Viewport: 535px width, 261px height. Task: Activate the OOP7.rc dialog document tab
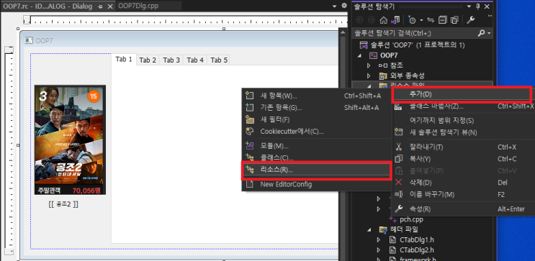48,6
